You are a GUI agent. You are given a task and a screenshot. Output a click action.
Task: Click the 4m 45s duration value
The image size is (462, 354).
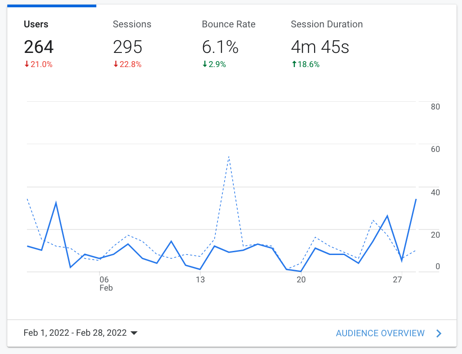320,47
